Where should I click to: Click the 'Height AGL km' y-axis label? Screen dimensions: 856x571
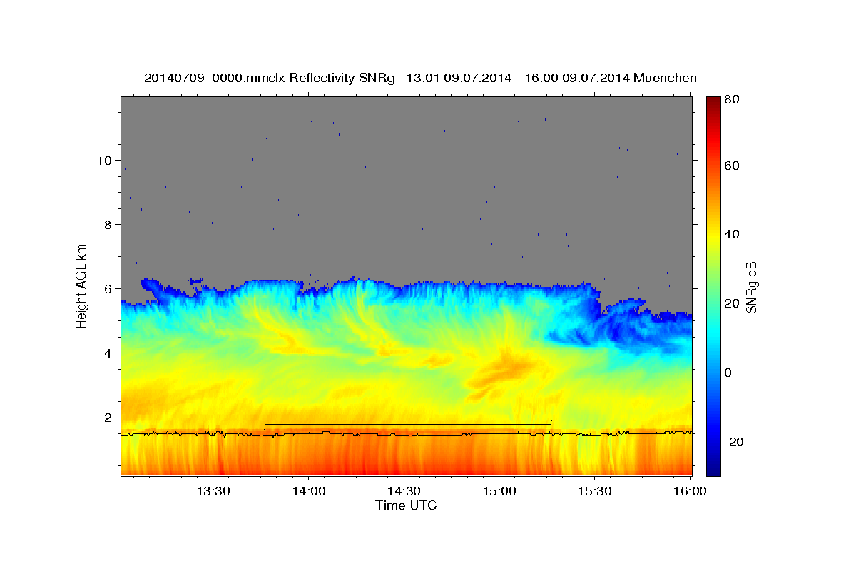[81, 285]
